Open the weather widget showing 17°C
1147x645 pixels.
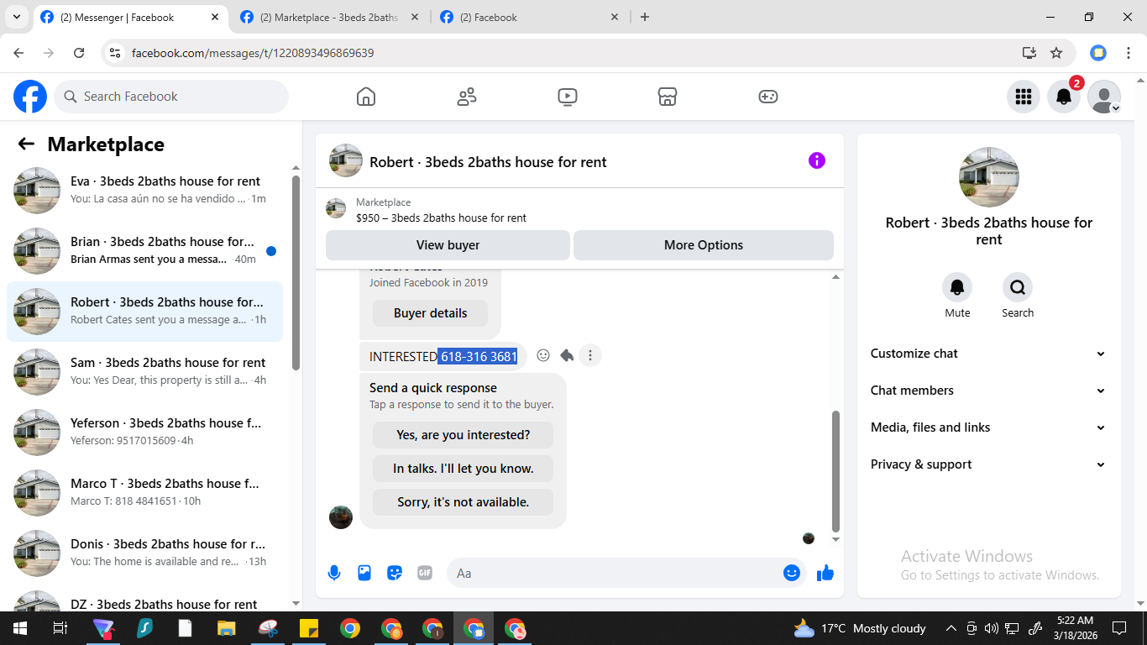[859, 628]
